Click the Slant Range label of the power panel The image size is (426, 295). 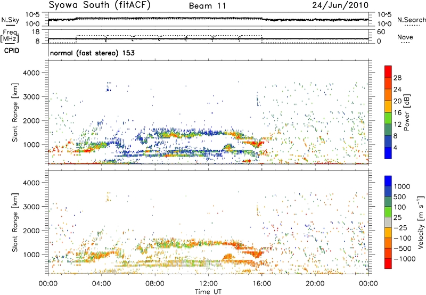(15, 112)
